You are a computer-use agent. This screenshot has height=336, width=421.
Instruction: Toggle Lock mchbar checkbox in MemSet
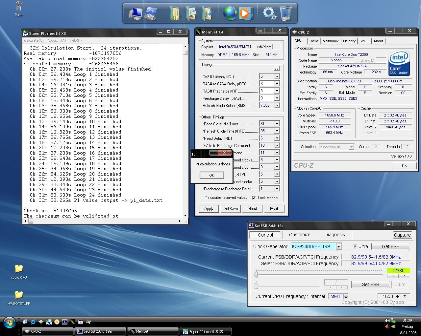254,198
